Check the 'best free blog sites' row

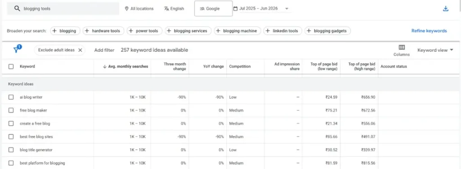coord(11,137)
